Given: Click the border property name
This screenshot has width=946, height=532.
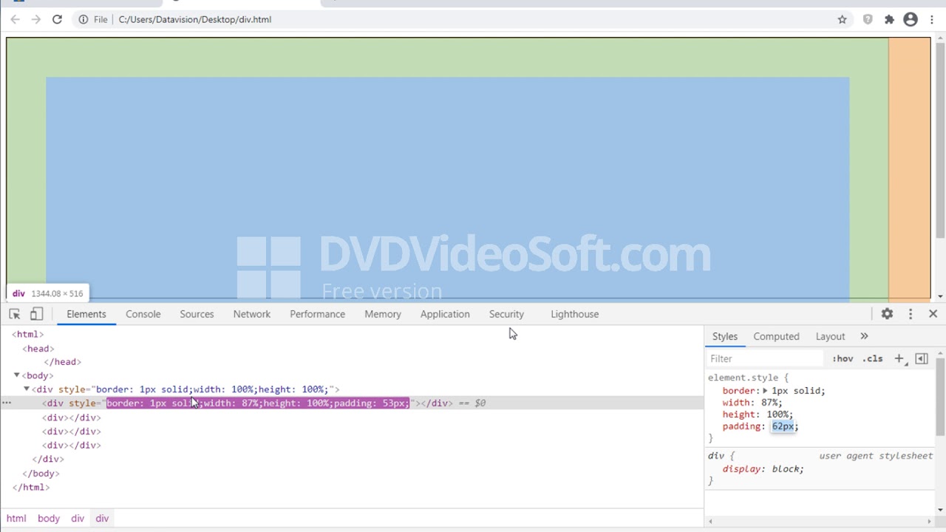Looking at the screenshot, I should (x=740, y=391).
